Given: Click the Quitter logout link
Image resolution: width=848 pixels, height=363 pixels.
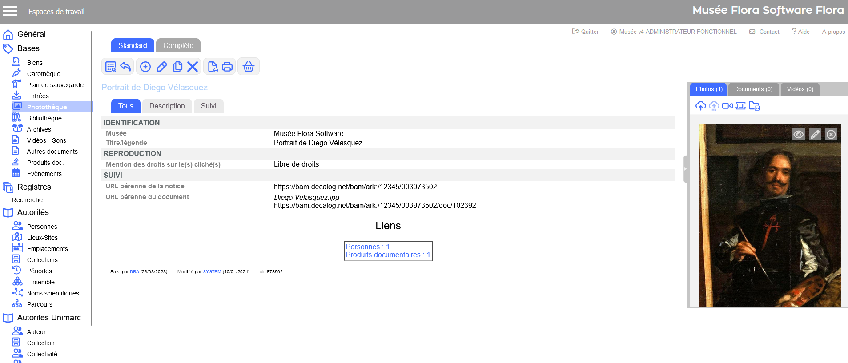Looking at the screenshot, I should [586, 32].
